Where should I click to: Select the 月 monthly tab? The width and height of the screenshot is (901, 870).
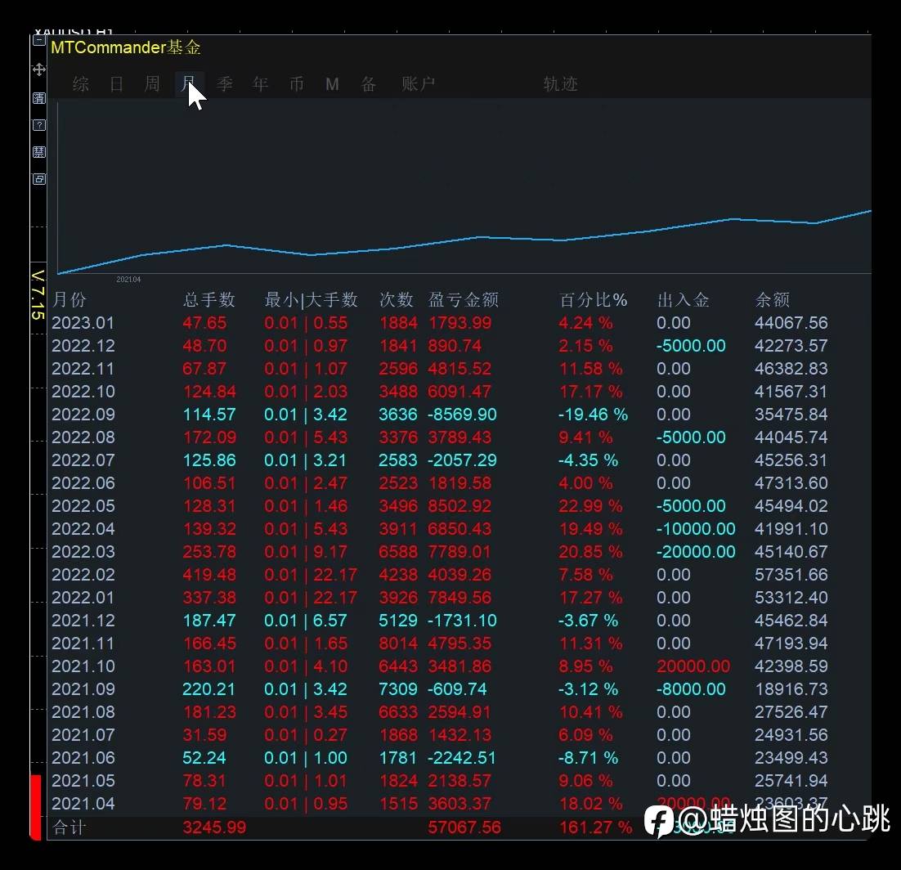189,84
